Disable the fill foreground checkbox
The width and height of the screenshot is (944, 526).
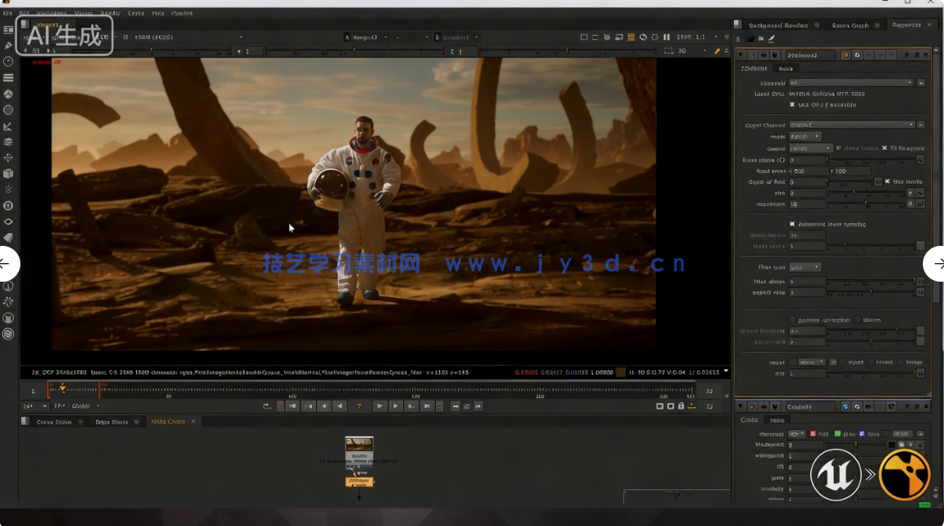885,148
